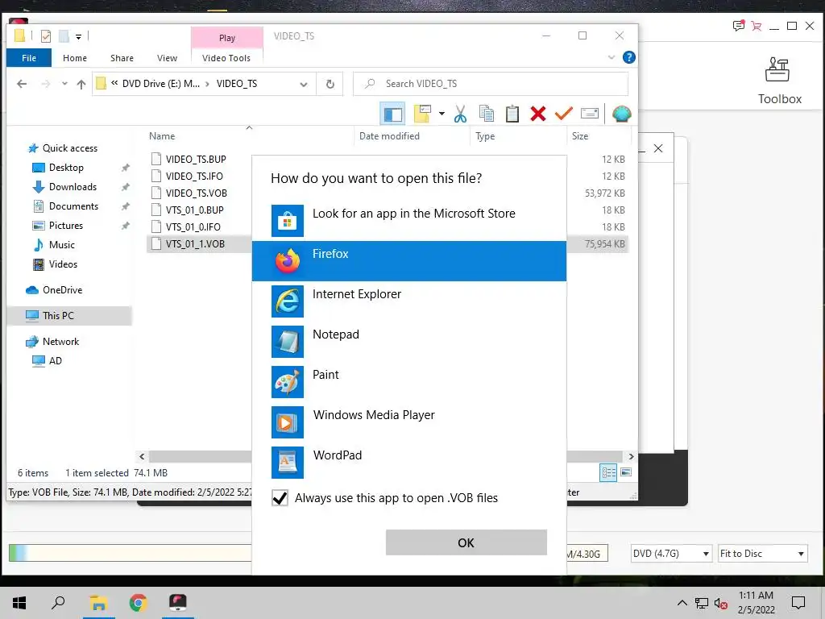This screenshot has height=619, width=825.
Task: Refresh the VIDEO_TS folder view
Action: point(330,84)
